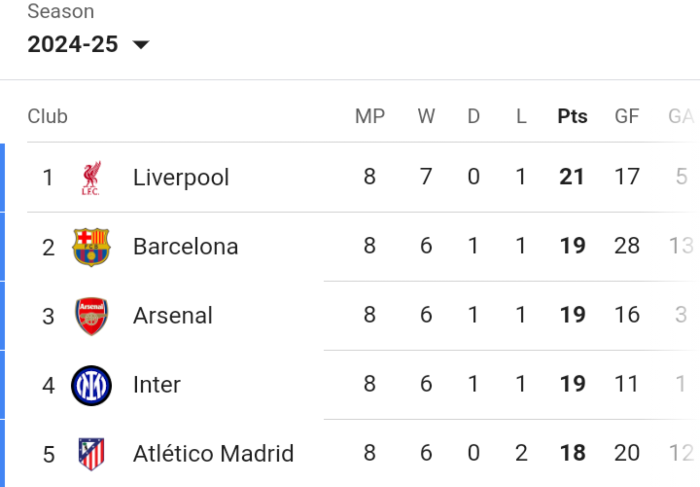Click the Pts column header
The height and width of the screenshot is (487, 700).
click(573, 116)
